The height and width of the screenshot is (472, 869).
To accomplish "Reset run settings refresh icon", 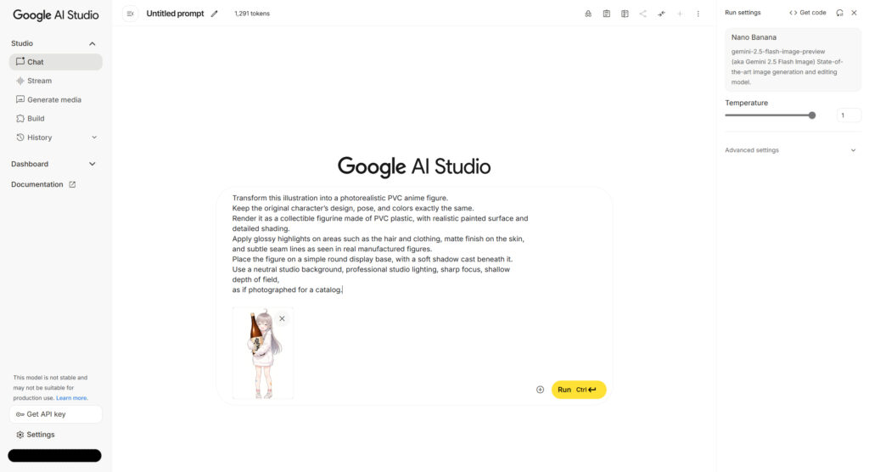I will pyautogui.click(x=839, y=13).
